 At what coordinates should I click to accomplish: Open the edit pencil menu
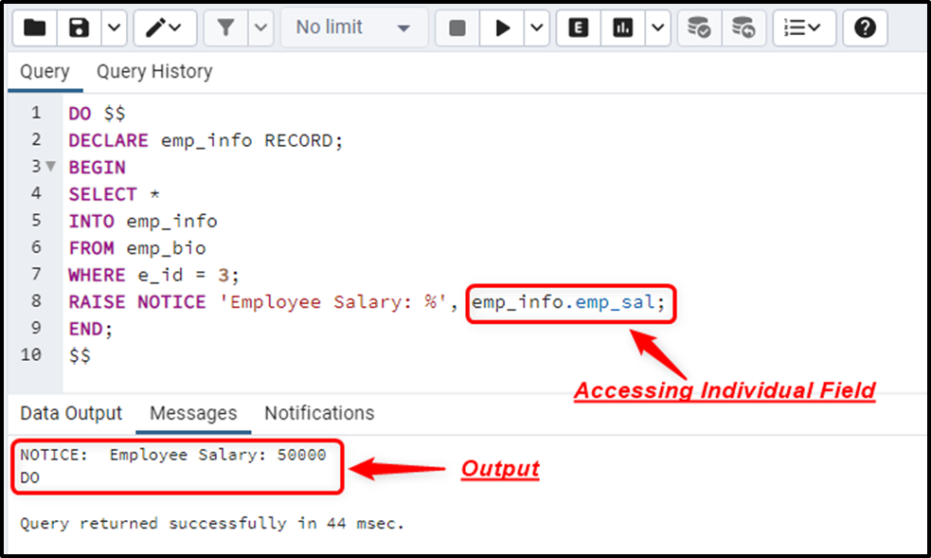(165, 27)
